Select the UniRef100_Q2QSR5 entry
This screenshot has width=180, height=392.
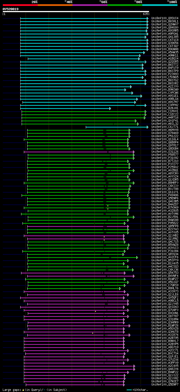[165, 62]
